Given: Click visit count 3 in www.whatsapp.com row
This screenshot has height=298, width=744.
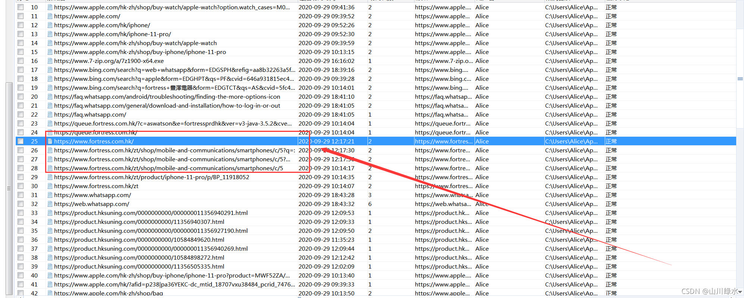Looking at the screenshot, I should click(370, 195).
